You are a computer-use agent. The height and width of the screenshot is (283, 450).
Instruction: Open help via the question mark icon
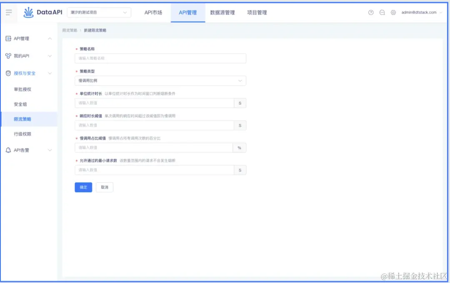point(371,12)
